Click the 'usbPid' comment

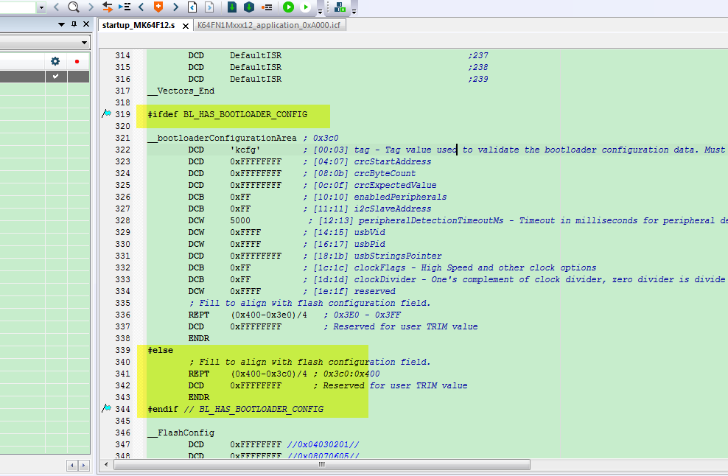point(370,244)
